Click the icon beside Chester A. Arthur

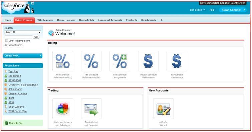pyautogui.click(x=6, y=93)
